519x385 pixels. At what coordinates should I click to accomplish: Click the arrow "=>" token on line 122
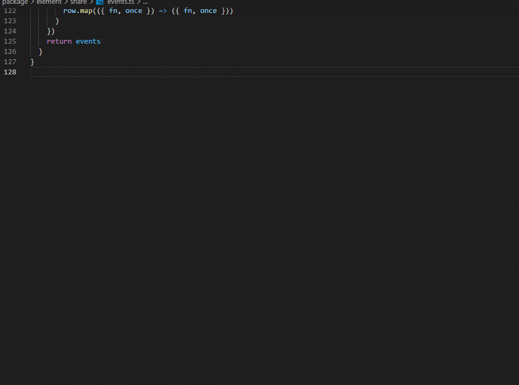tap(163, 10)
